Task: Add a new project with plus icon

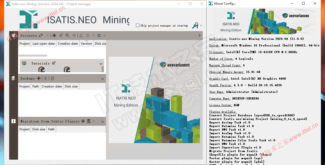Action: pyautogui.click(x=54, y=35)
